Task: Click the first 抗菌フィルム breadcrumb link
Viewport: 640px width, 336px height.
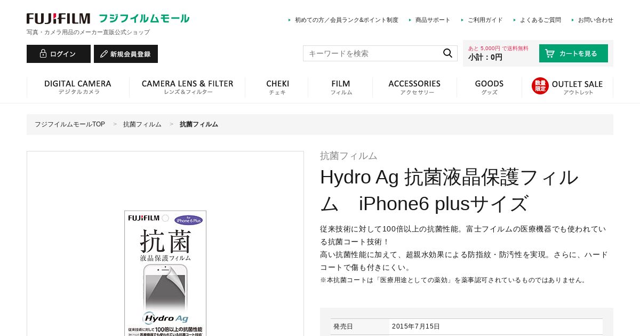Action: (x=142, y=124)
